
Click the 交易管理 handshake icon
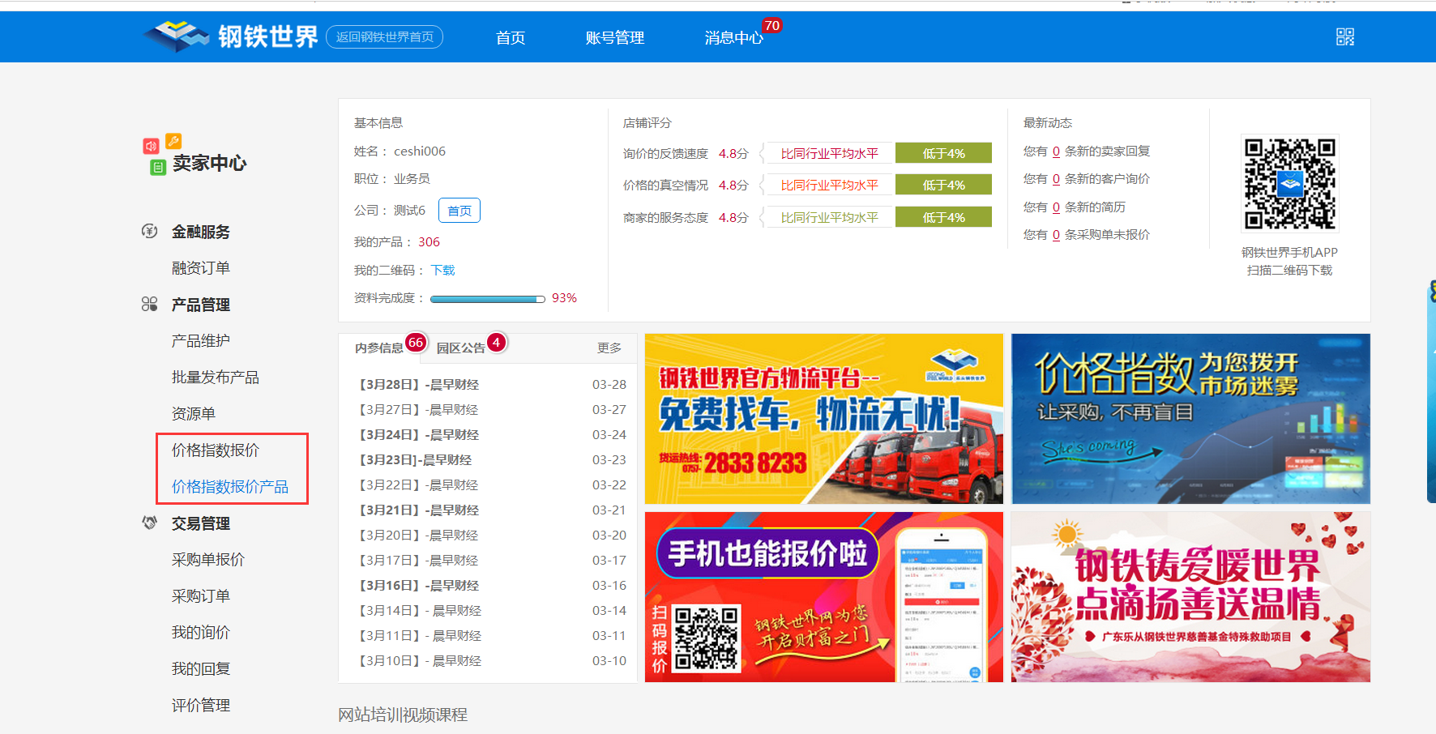(x=149, y=523)
